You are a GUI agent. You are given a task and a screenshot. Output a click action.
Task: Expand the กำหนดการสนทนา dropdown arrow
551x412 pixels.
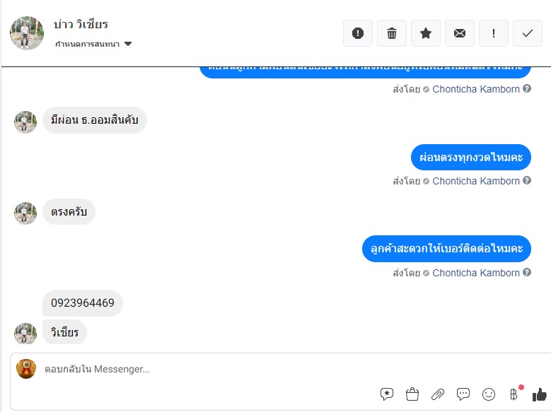128,44
